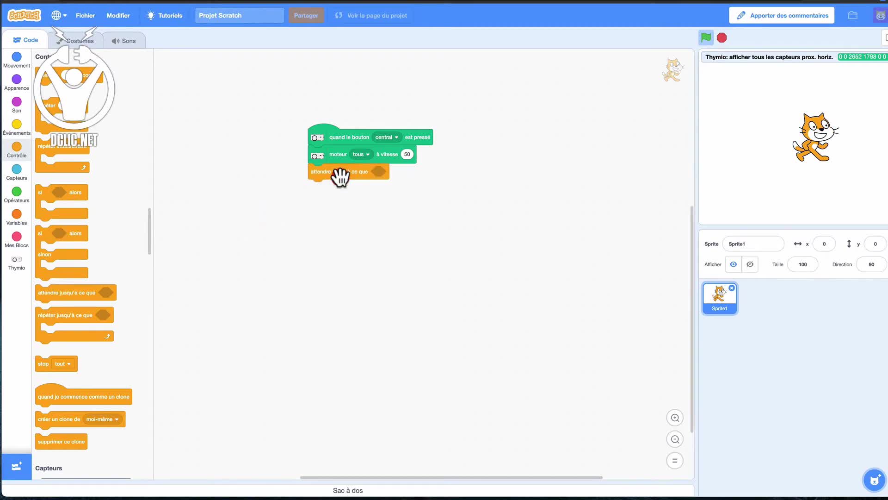Open the add extension button

click(x=17, y=467)
